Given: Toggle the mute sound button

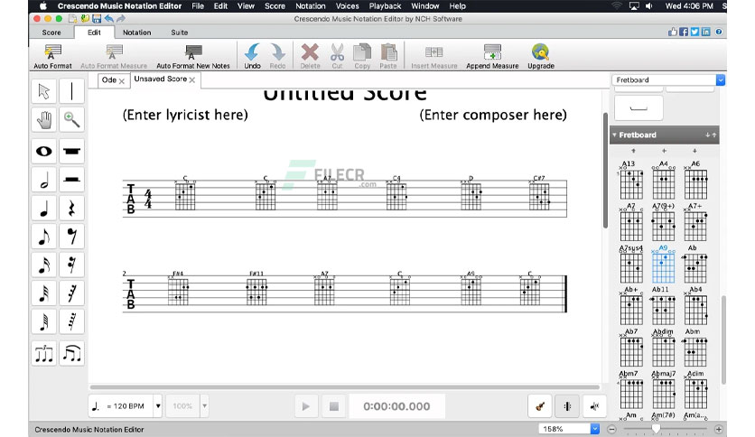Looking at the screenshot, I should [x=594, y=406].
